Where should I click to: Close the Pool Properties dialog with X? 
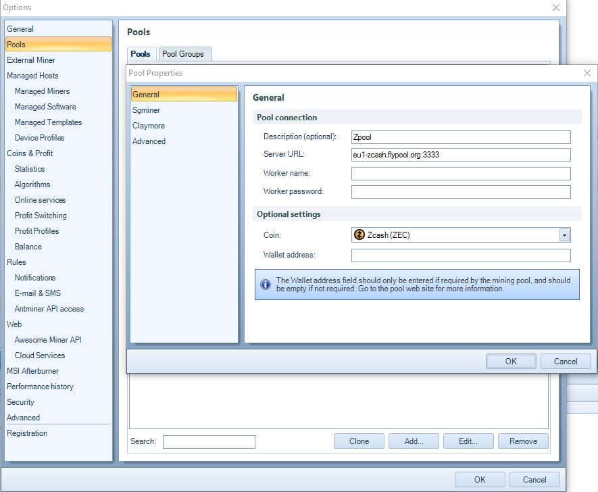tap(587, 73)
